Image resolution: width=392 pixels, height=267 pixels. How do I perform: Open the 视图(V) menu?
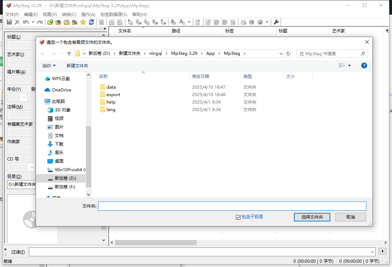pyautogui.click(x=50, y=15)
